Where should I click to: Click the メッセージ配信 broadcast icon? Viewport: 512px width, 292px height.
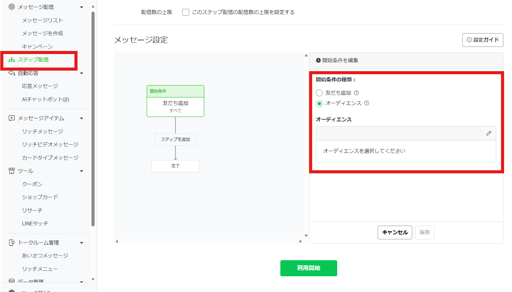coord(12,7)
